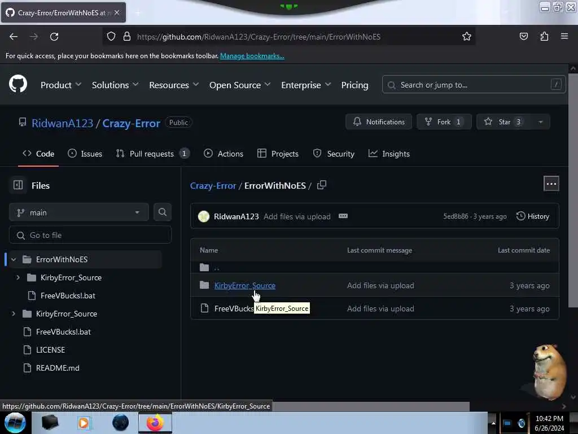Open the Resources dropdown menu
Viewport: 578px width, 434px height.
point(174,85)
